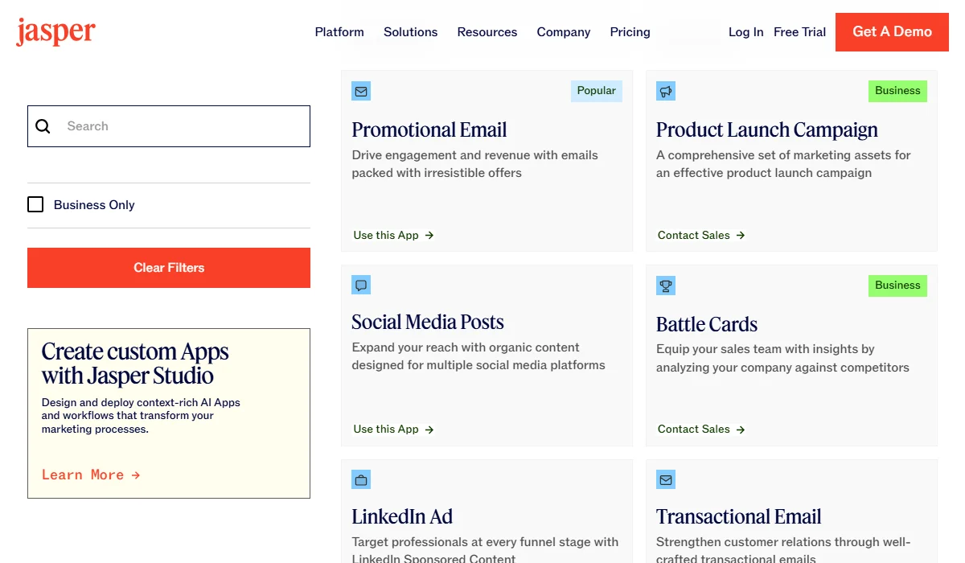Click Contact Sales under Battle Cards
Image resolution: width=965 pixels, height=563 pixels.
(x=694, y=429)
